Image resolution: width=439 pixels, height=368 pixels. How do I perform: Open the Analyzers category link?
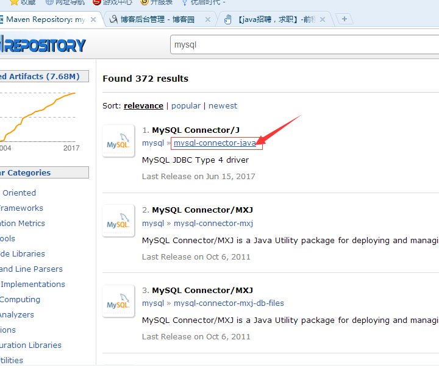click(17, 315)
